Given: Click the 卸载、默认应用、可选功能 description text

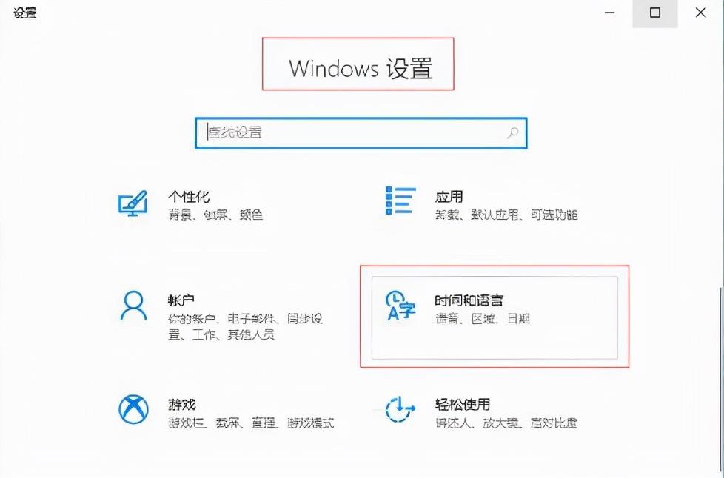Looking at the screenshot, I should tap(506, 215).
